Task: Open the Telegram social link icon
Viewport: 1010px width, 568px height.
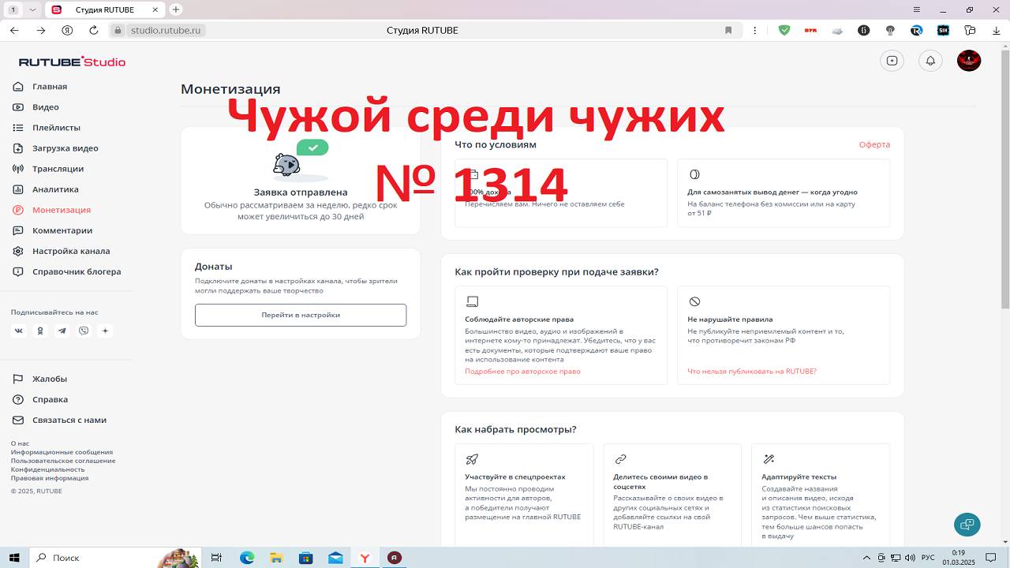Action: tap(62, 331)
